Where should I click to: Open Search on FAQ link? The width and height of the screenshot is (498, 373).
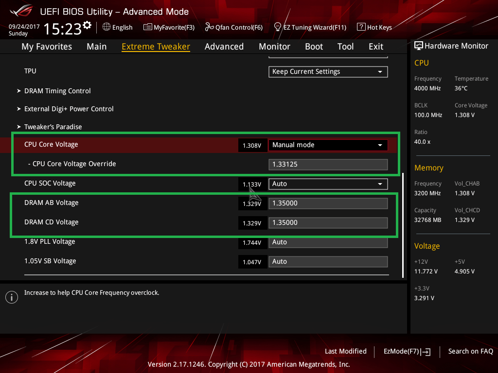470,351
